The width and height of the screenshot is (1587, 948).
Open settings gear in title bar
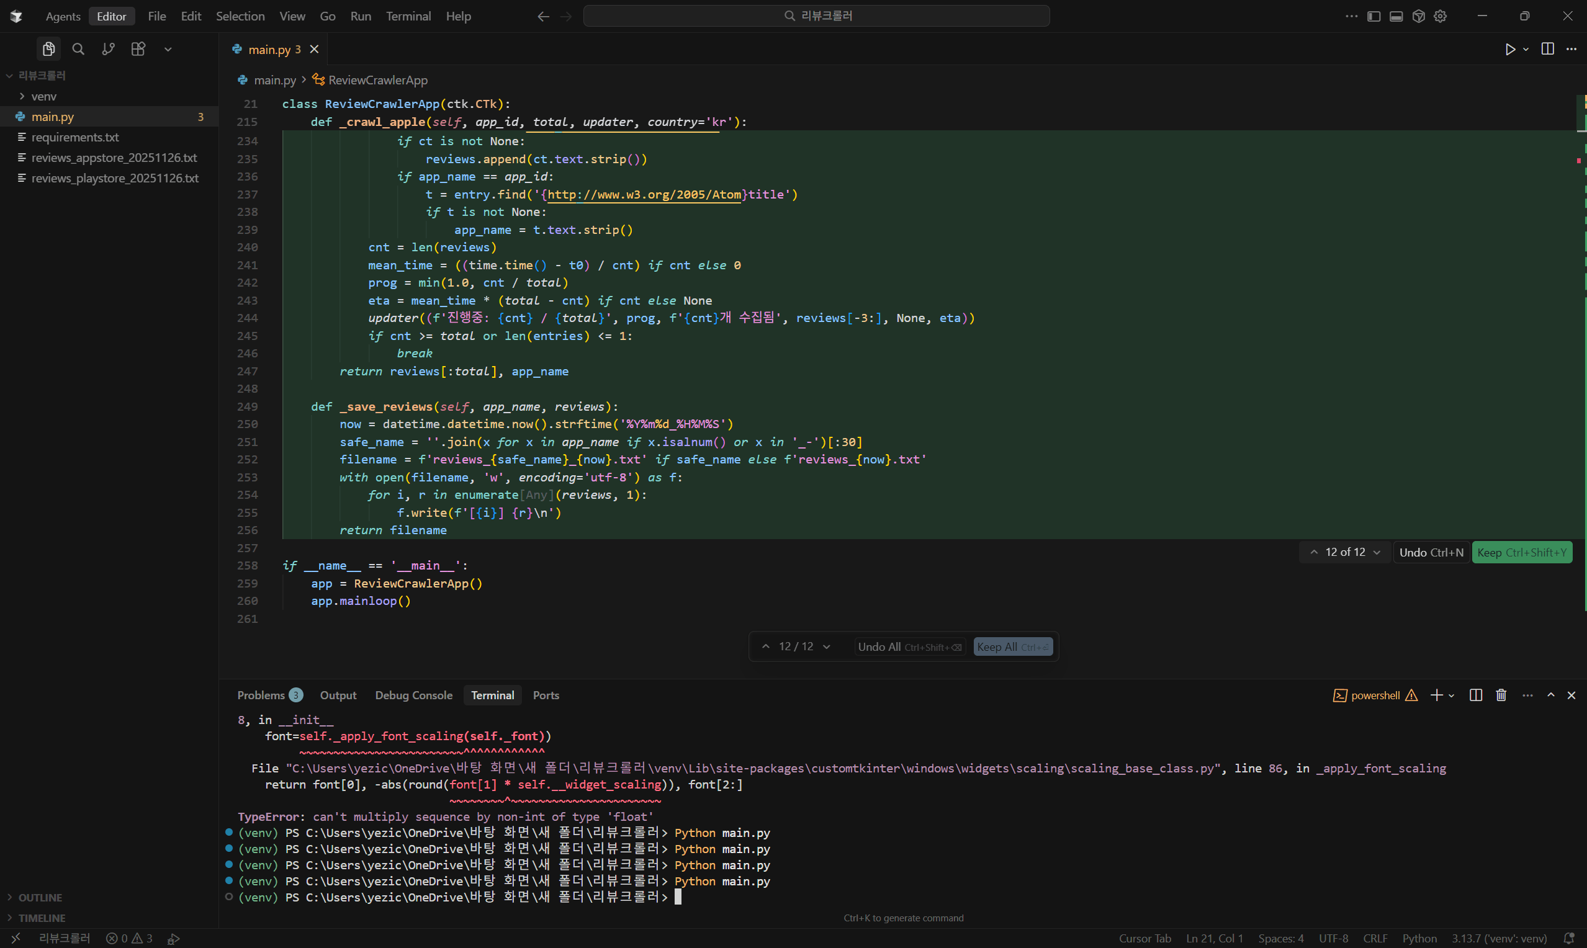[x=1440, y=16]
